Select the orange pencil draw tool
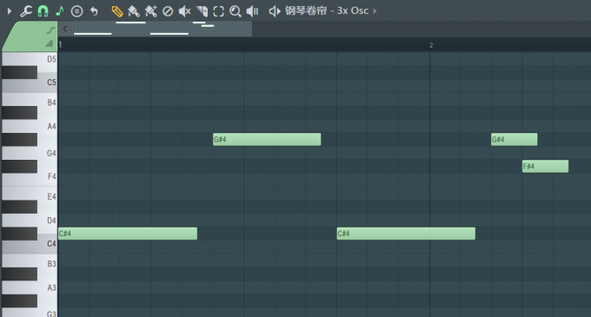Image resolution: width=591 pixels, height=317 pixels. pos(117,11)
